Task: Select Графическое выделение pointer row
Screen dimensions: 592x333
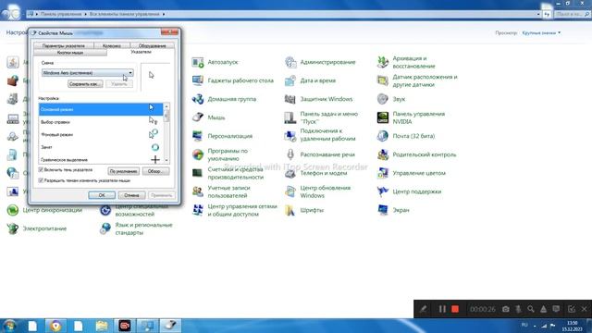Action: point(101,159)
